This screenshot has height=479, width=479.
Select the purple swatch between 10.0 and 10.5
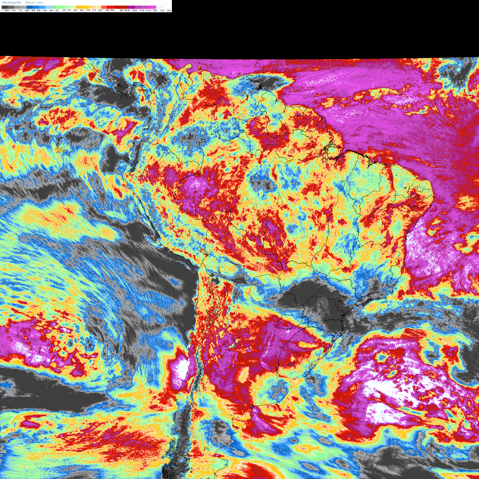pyautogui.click(x=131, y=7)
